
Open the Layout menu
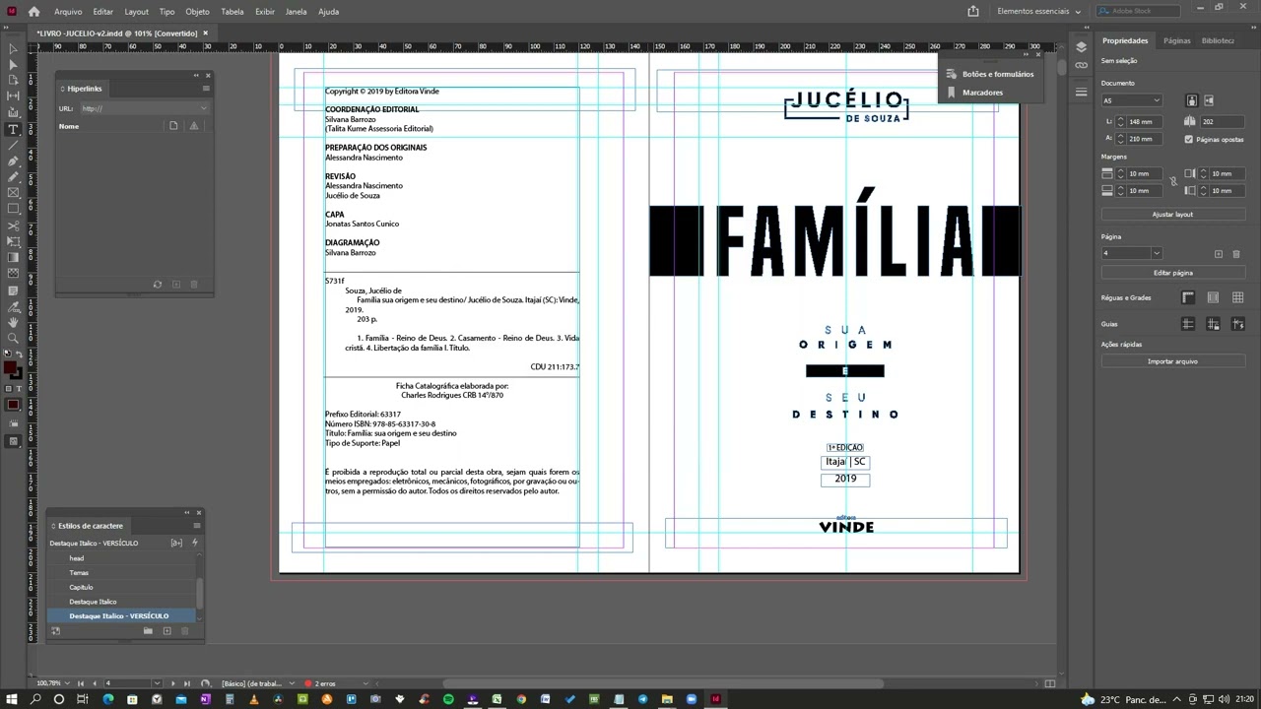136,12
